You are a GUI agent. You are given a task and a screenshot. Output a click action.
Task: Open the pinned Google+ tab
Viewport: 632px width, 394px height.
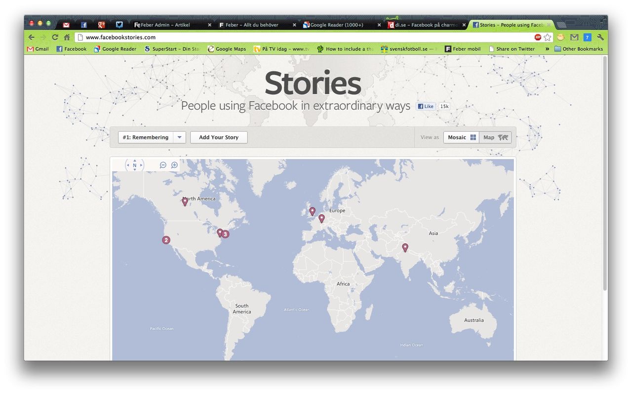tap(102, 25)
